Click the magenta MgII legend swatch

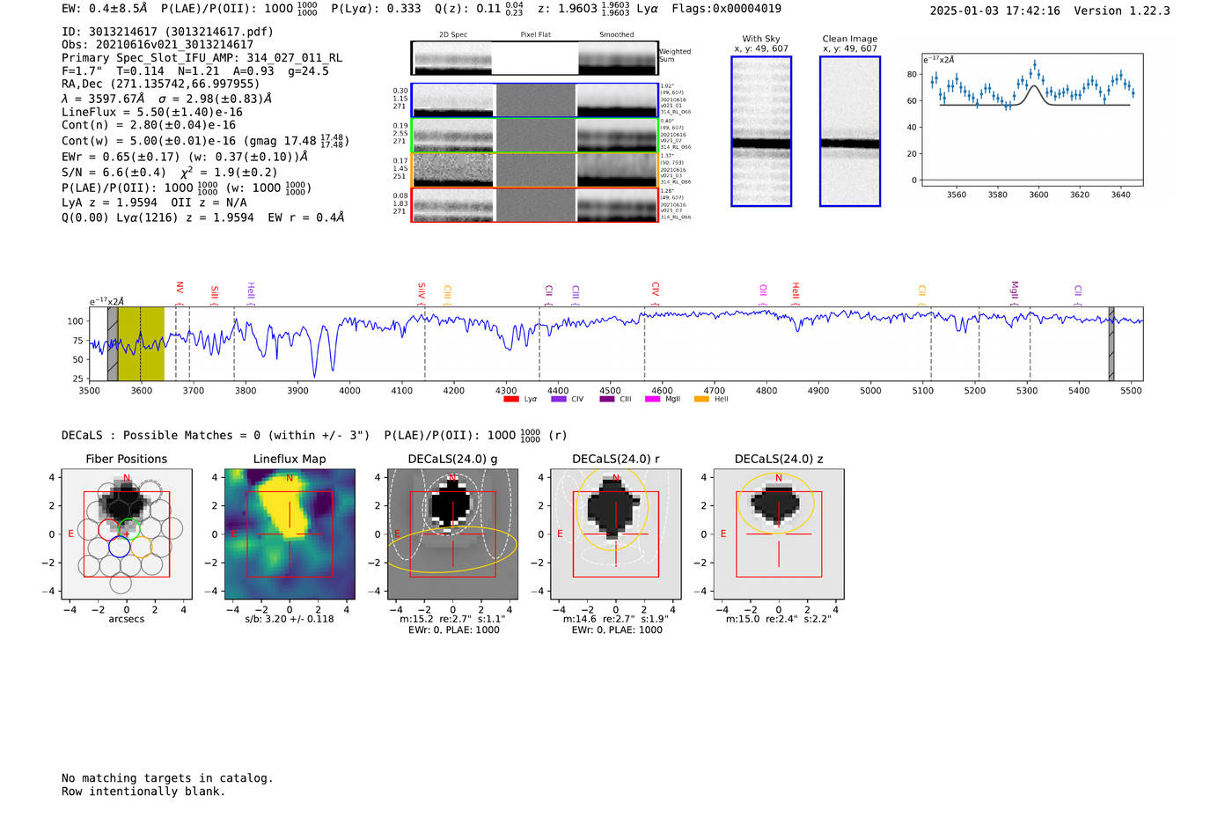tap(652, 400)
